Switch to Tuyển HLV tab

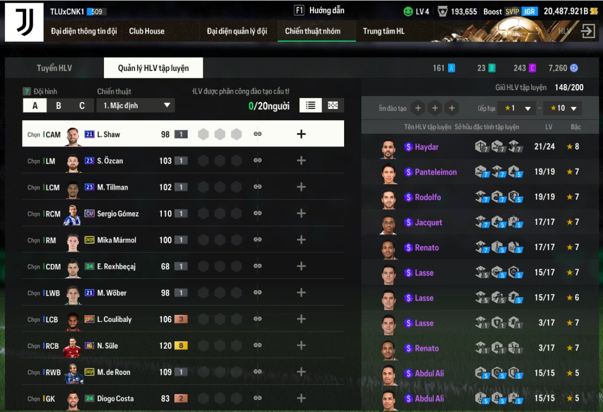pyautogui.click(x=54, y=68)
